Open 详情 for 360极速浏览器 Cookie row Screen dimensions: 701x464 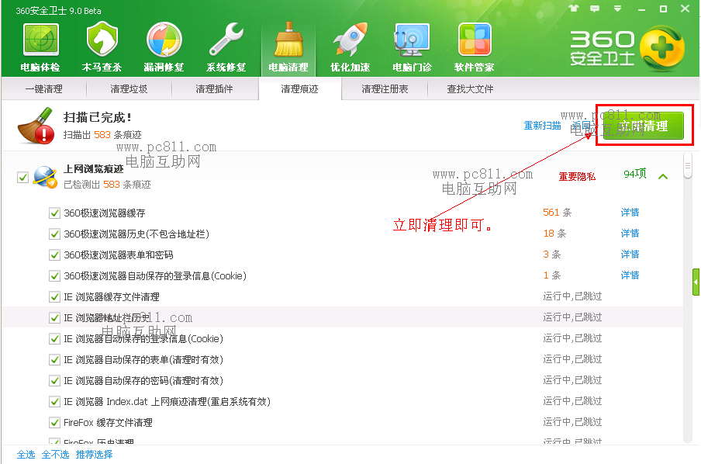(630, 275)
